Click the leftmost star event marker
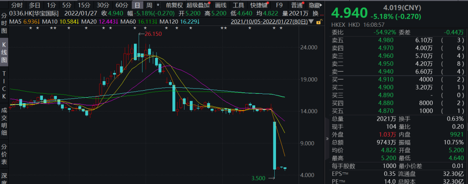This screenshot has width=468, height=184. [x=30, y=28]
